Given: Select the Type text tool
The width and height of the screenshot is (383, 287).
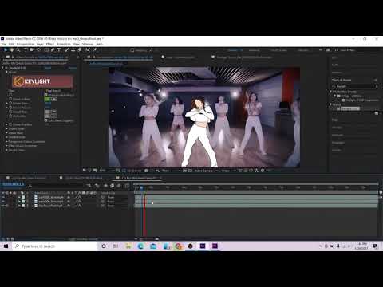Looking at the screenshot, I should [59, 49].
